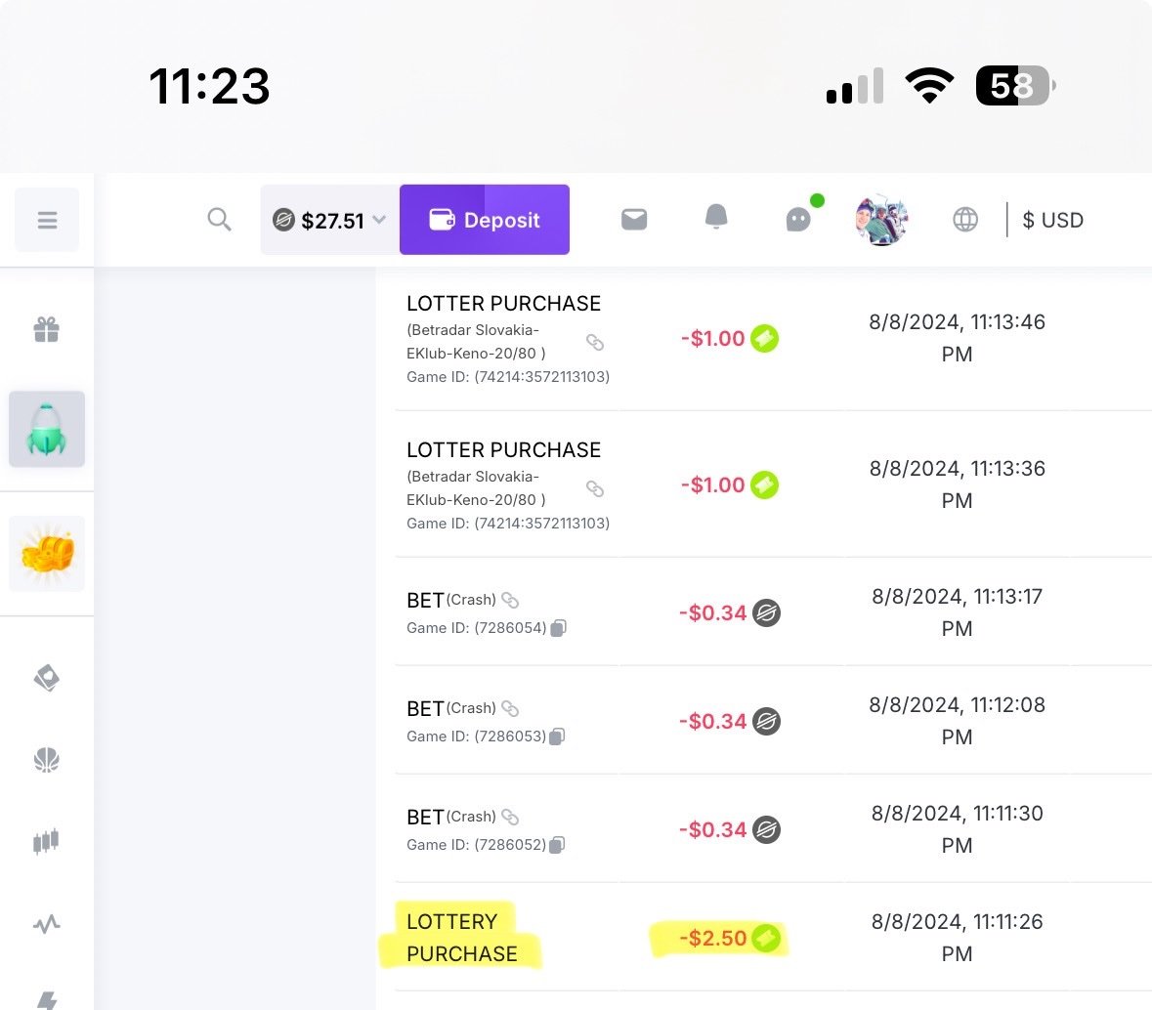
Task: Select the highlighted LOTTERY PURCHASE entry
Action: coord(461,937)
